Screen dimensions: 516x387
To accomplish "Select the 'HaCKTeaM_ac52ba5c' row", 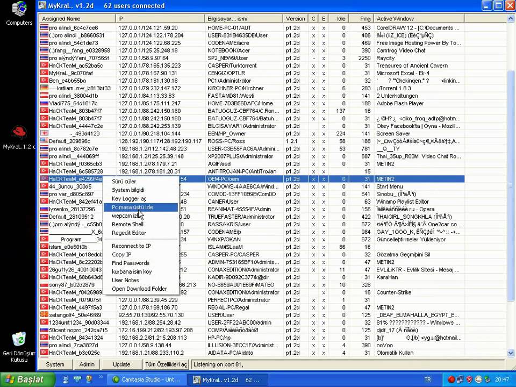I will pyautogui.click(x=252, y=66).
